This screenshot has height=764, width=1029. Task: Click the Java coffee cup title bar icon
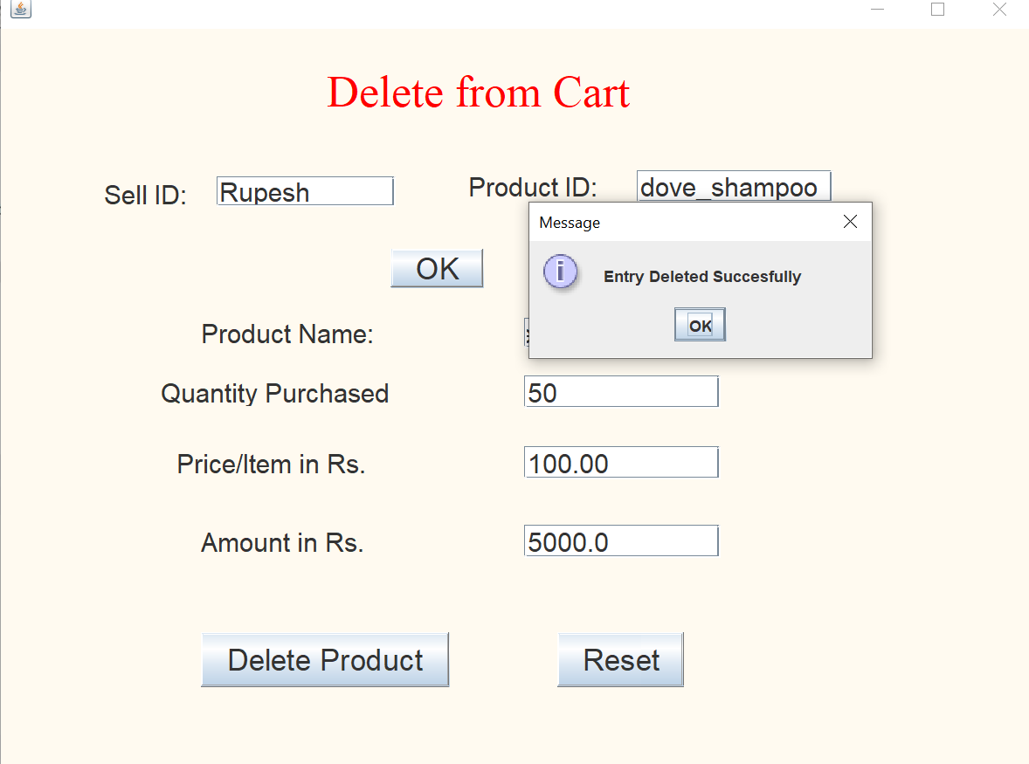click(19, 10)
